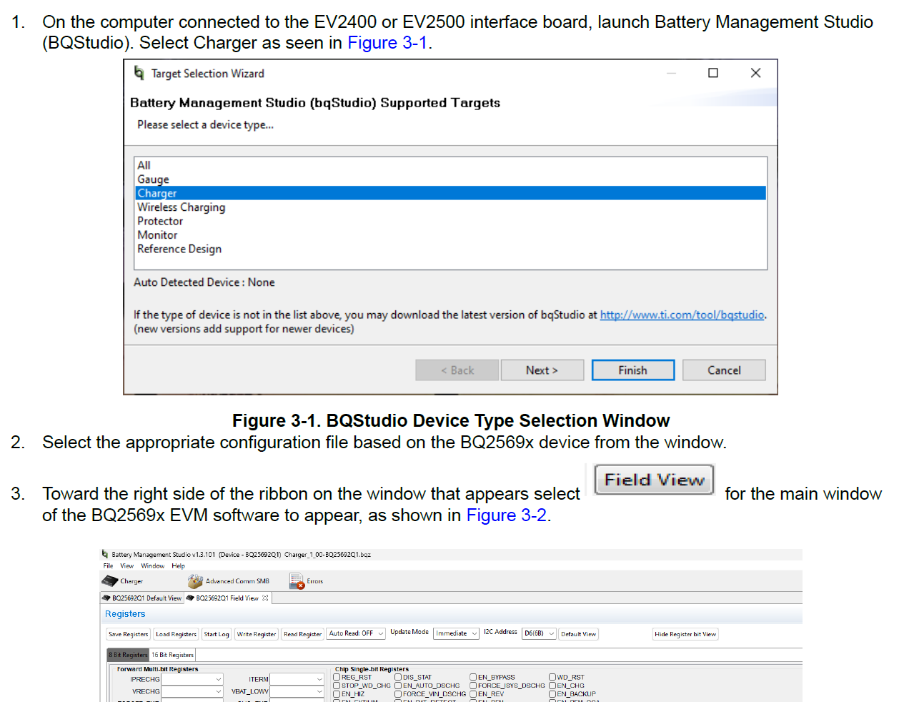
Task: Check the EN_BACKUP box
Action: tap(552, 694)
